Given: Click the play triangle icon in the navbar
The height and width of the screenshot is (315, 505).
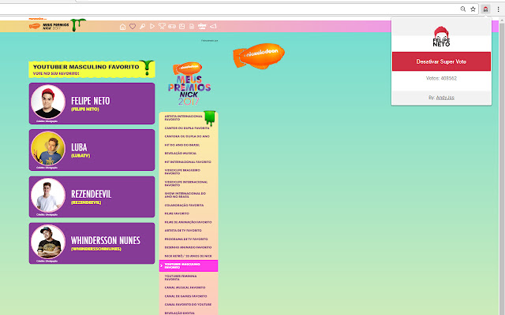Looking at the screenshot, I should point(152,26).
